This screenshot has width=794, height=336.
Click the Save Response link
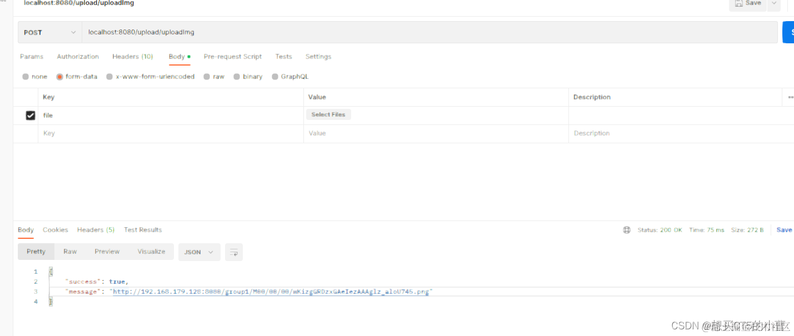[x=785, y=230]
